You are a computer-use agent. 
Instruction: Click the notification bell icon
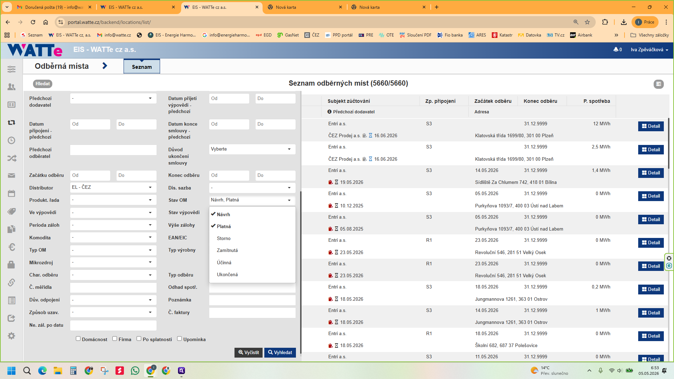tap(616, 49)
